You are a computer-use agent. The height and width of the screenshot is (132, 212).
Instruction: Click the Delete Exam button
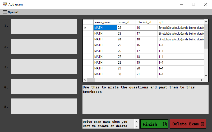tap(188, 124)
